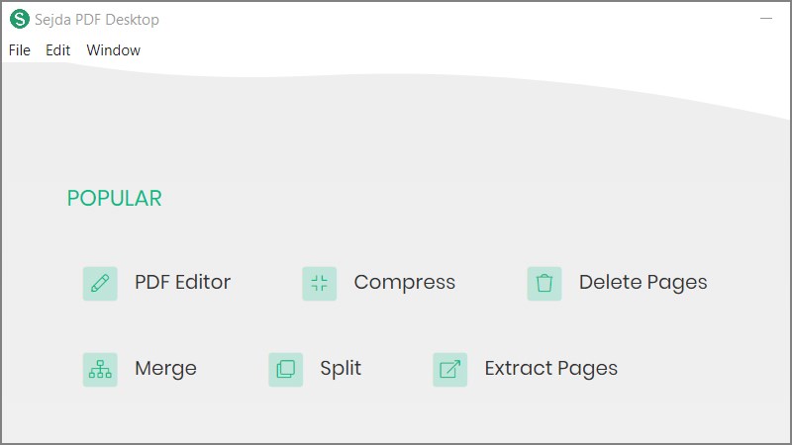Click the Merge hierarchy icon
This screenshot has height=445, width=792.
point(100,370)
